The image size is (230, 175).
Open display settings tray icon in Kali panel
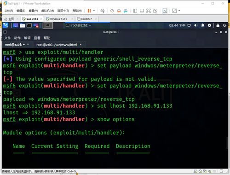tap(189, 25)
